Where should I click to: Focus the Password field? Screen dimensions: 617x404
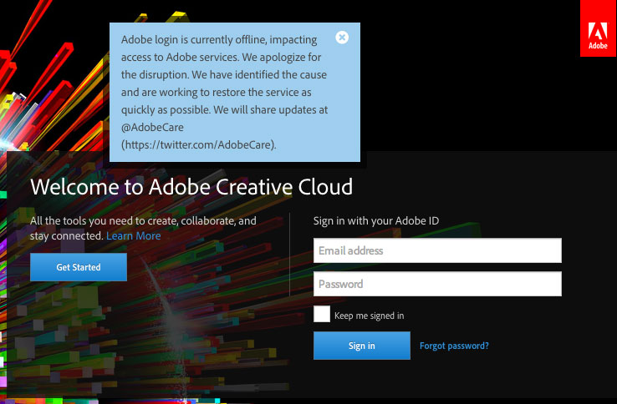click(437, 284)
